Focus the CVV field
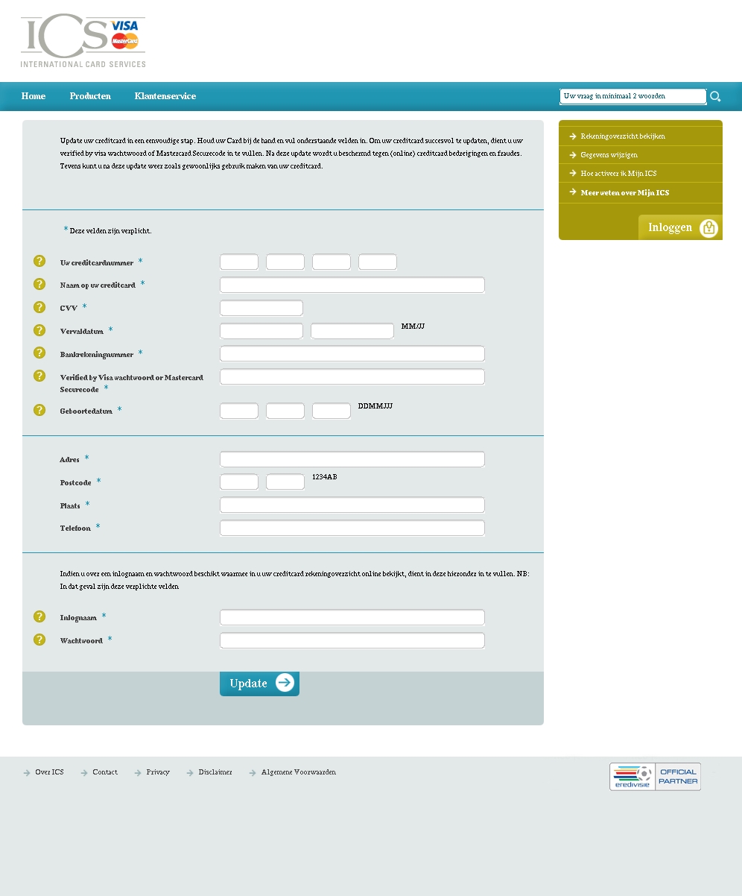This screenshot has height=896, width=742. [261, 308]
